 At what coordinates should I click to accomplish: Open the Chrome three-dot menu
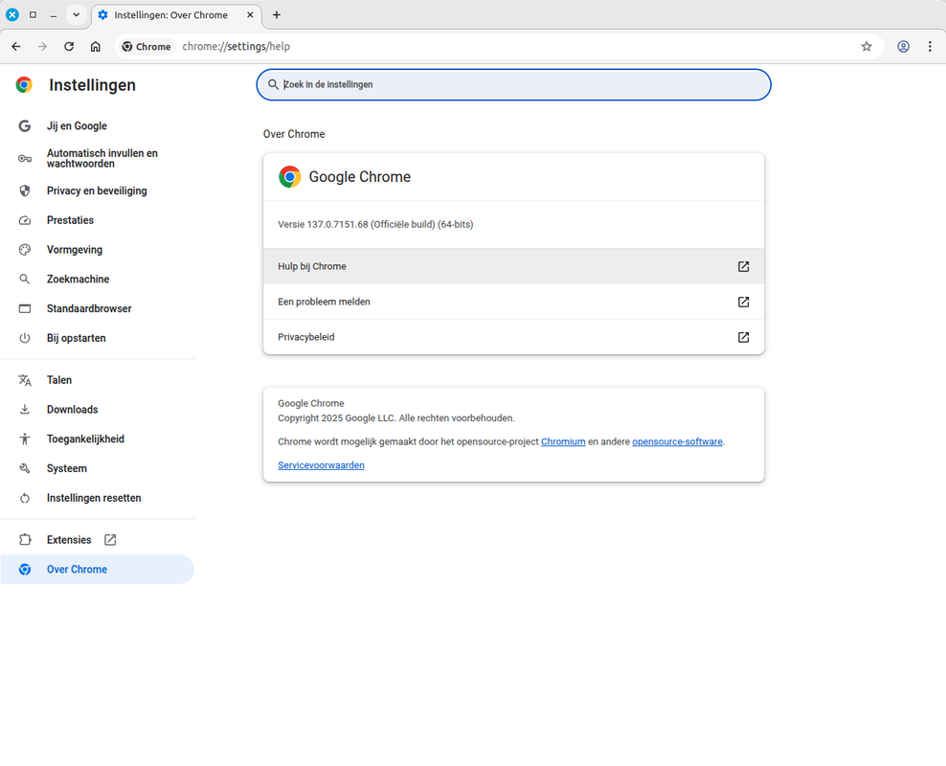point(930,47)
